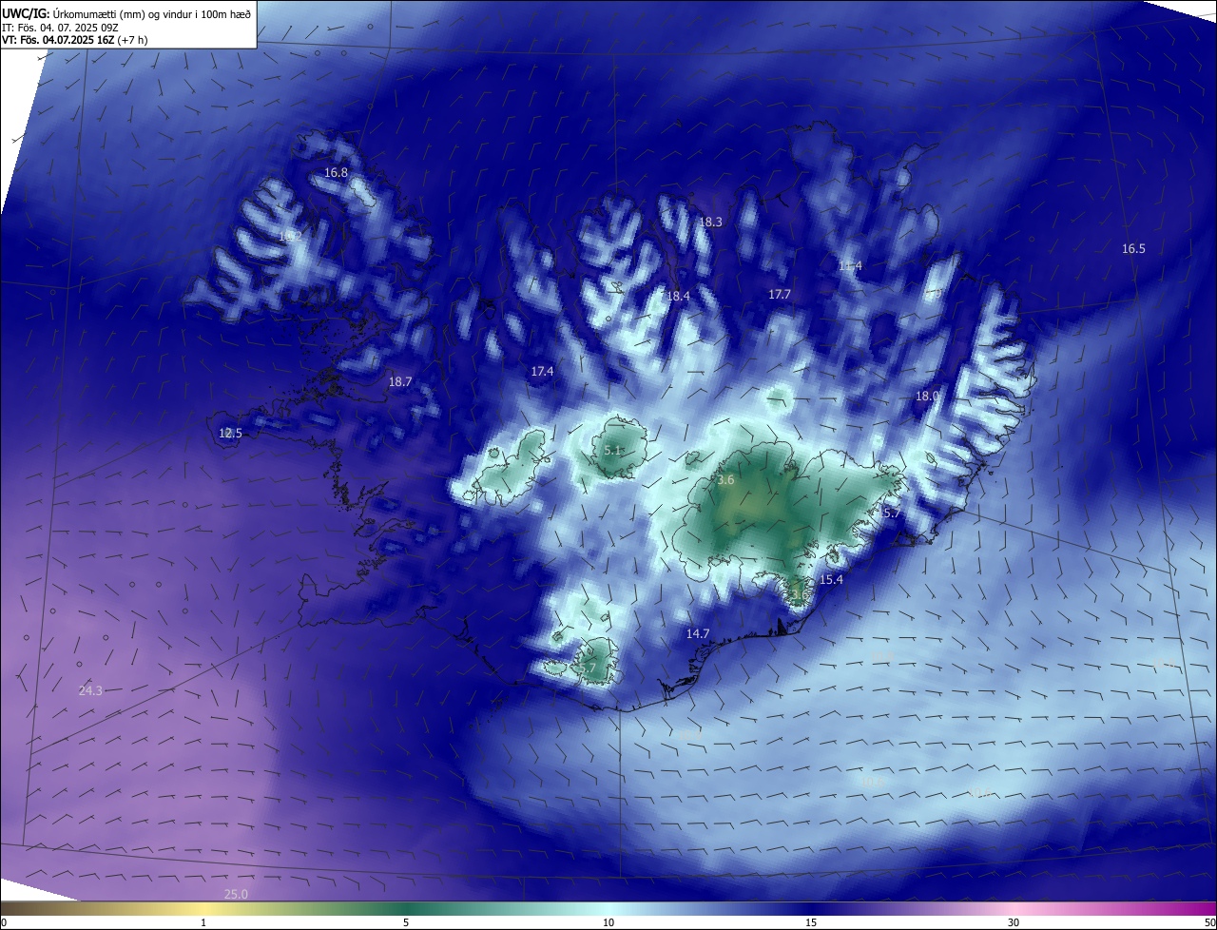Select the 3.6 value over Vatnajökull

[725, 480]
